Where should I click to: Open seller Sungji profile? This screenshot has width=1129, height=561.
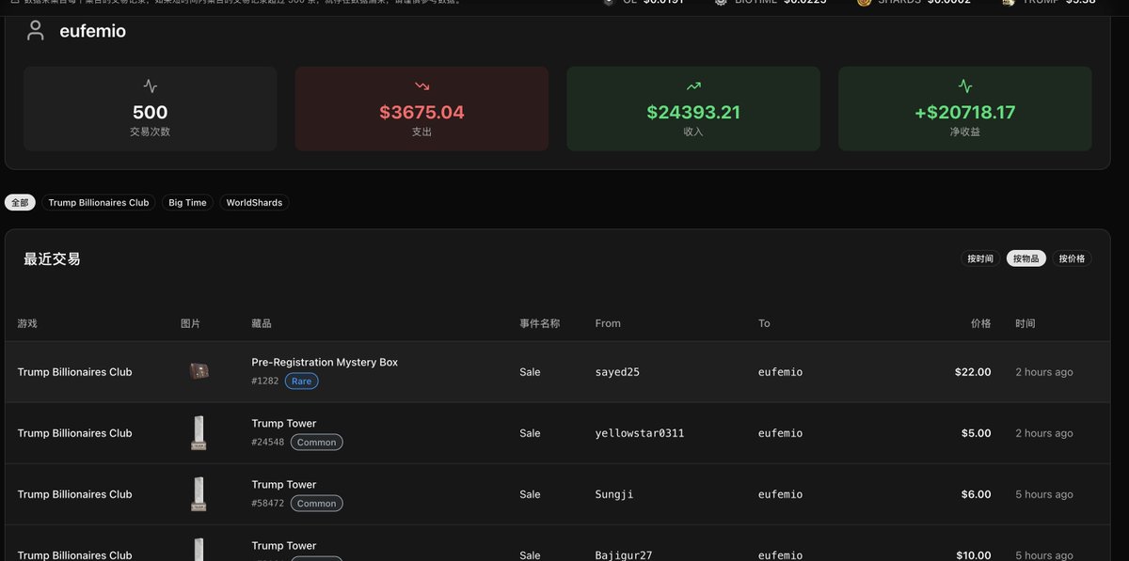pos(614,494)
